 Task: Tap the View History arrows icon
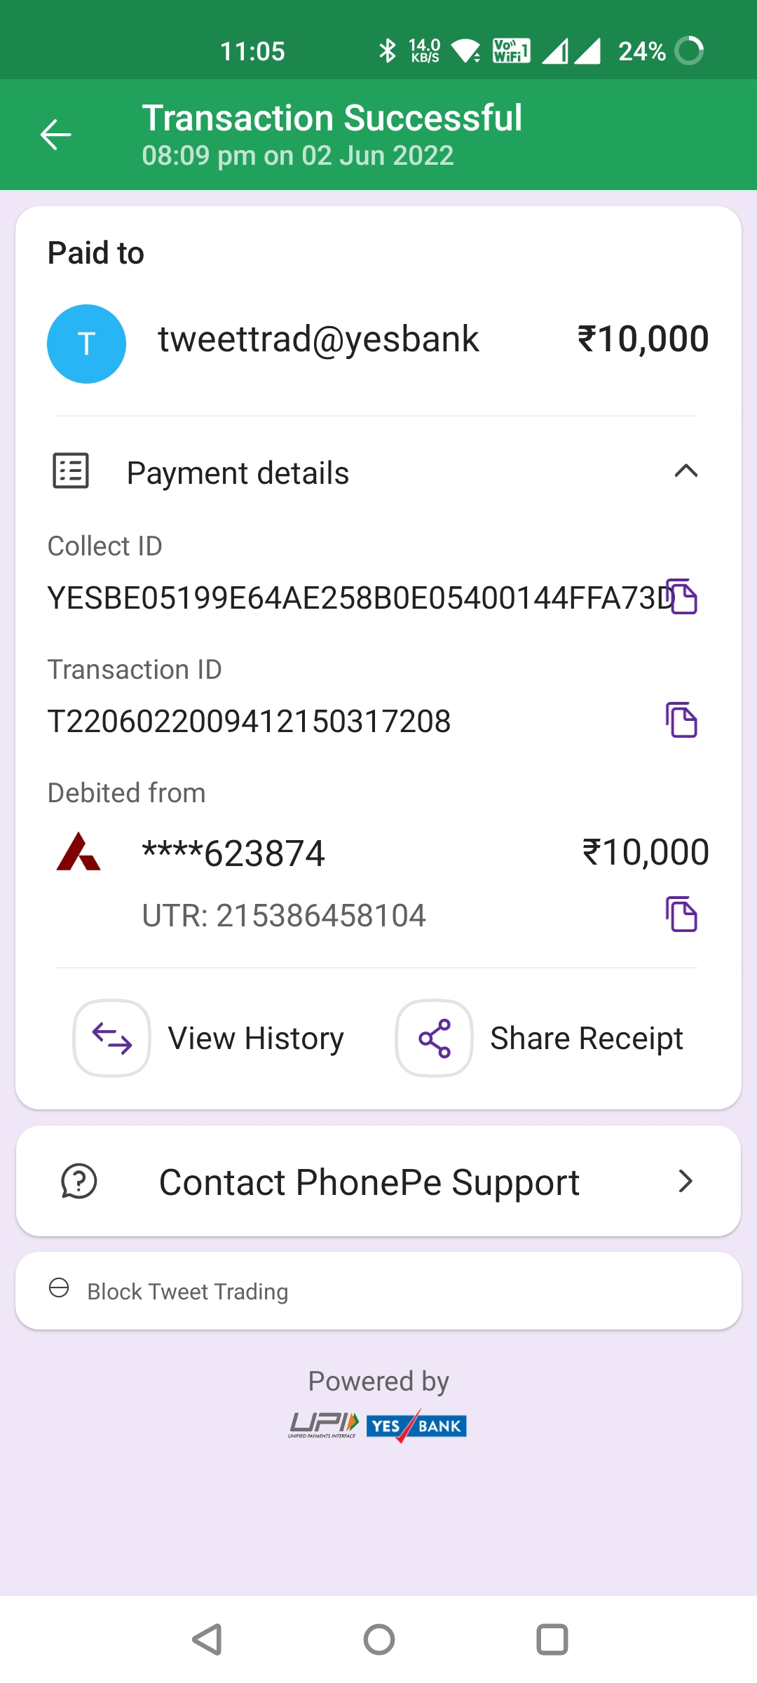tap(112, 1038)
